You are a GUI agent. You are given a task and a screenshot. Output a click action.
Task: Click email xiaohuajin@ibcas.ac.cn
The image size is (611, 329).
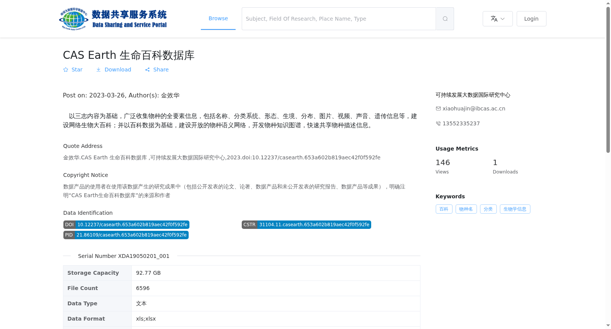tap(474, 109)
